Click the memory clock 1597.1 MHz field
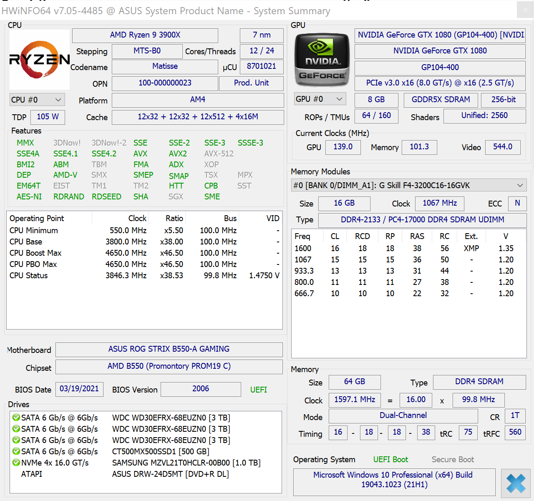Viewport: 534px width, 501px height. pos(355,400)
